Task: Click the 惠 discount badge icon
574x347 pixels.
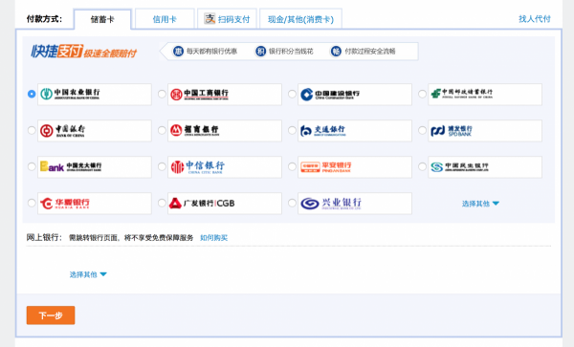Action: click(178, 52)
